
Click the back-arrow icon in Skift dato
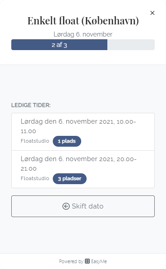(66, 206)
